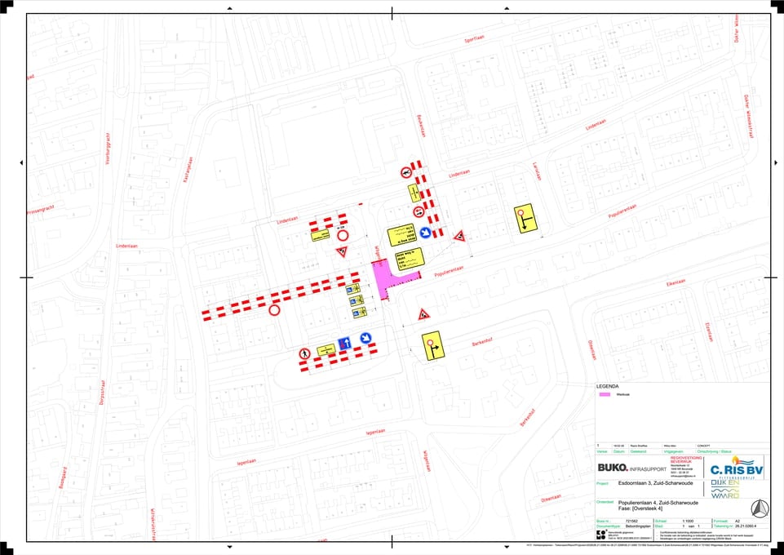
Task: Click the Beukenlaan street label
Action: [x=421, y=126]
